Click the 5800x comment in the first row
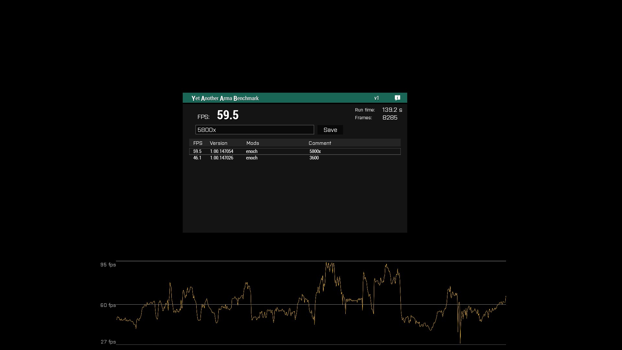Image resolution: width=622 pixels, height=350 pixels. [315, 151]
